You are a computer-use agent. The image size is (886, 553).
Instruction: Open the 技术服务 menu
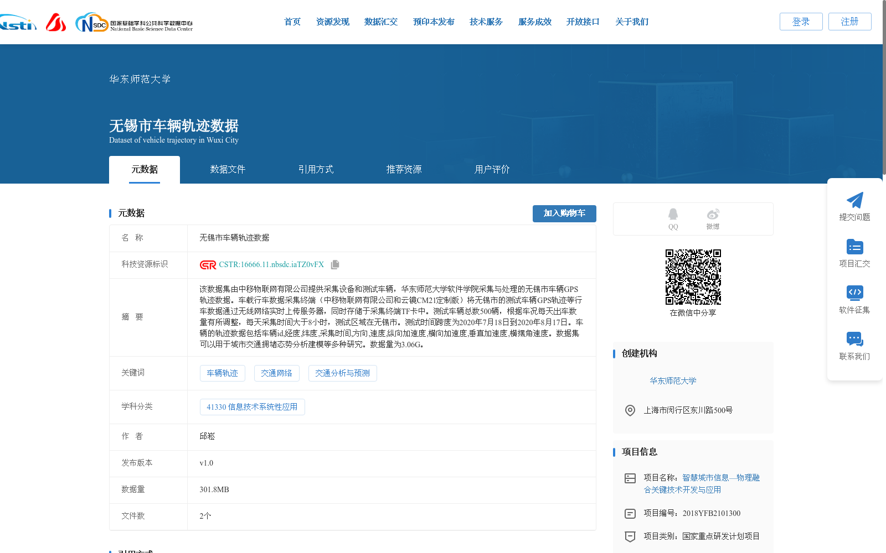point(486,22)
